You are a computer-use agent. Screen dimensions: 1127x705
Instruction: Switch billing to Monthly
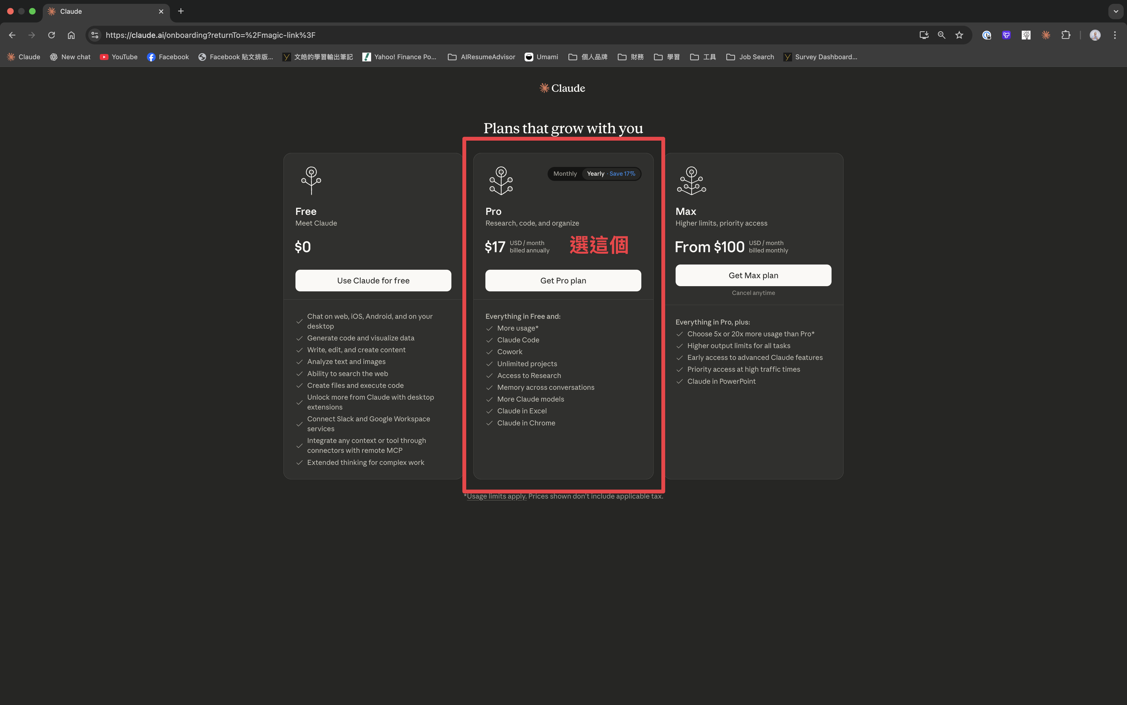tap(565, 174)
